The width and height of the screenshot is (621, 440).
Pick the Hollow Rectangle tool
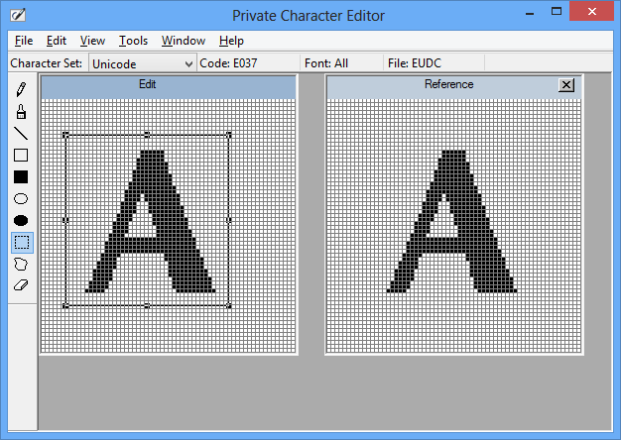pyautogui.click(x=21, y=156)
